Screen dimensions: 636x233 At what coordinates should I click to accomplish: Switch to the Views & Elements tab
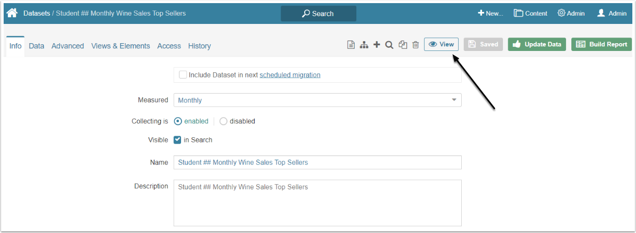click(x=121, y=46)
